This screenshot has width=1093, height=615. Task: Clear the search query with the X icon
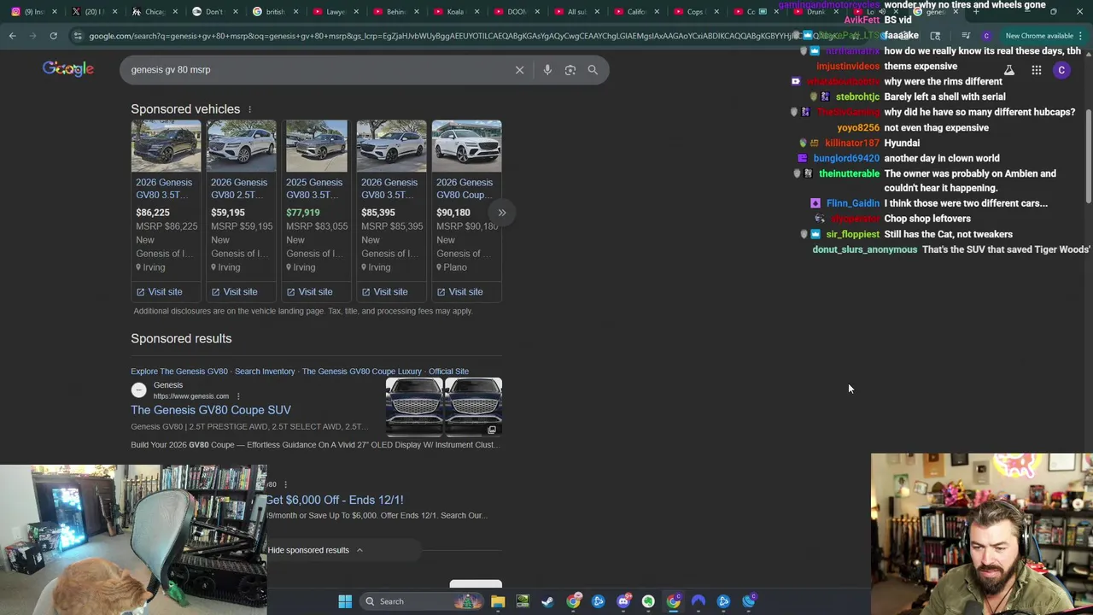[x=519, y=70]
